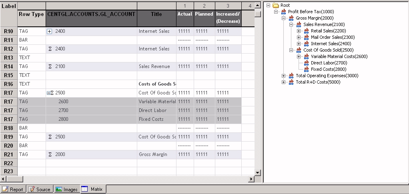
Task: Click the TEXT row type cell in R15
Action: pyautogui.click(x=32, y=75)
